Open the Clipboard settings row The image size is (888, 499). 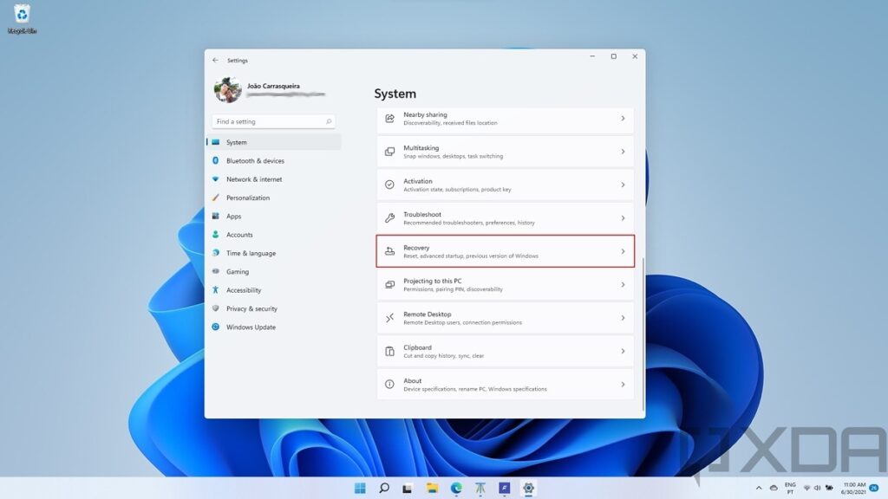tap(505, 351)
